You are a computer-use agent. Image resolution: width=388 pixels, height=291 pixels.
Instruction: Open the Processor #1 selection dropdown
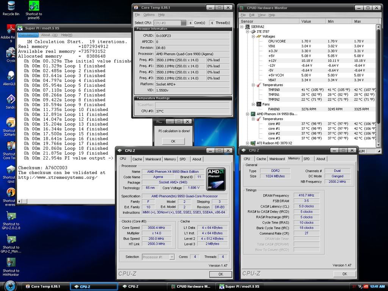coord(172,257)
